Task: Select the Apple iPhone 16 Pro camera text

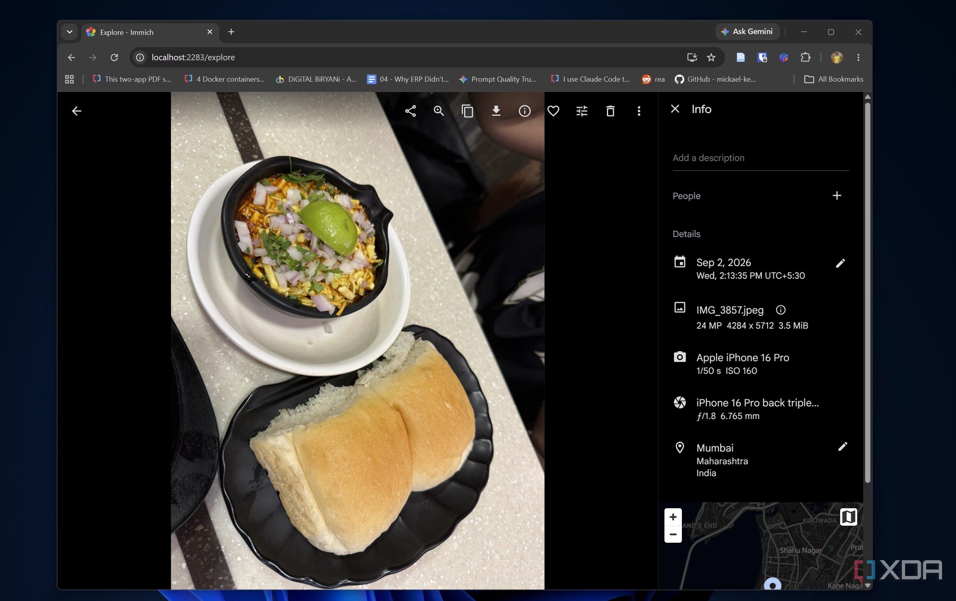Action: point(743,358)
